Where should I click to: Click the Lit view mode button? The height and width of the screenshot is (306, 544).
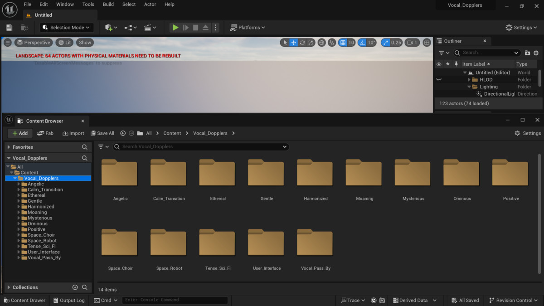click(64, 43)
